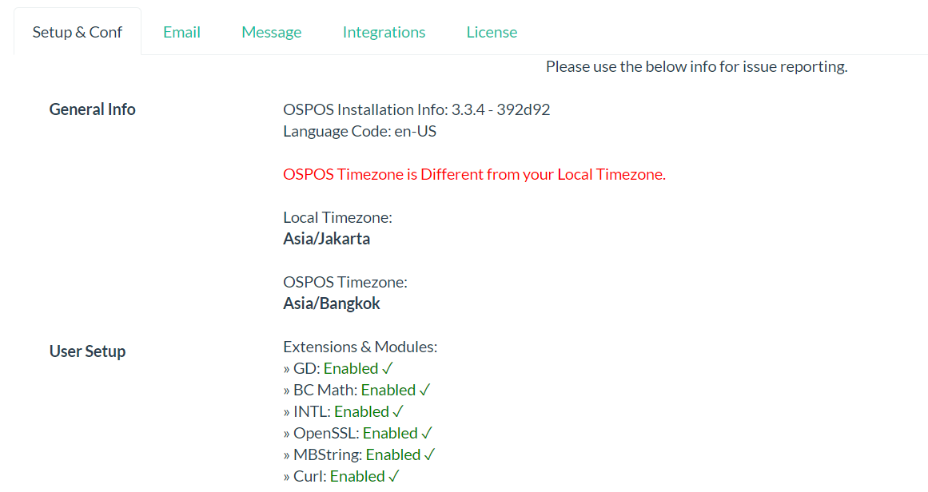The image size is (928, 492).
Task: Click the OSPOS Installation Info version number
Action: click(x=416, y=109)
